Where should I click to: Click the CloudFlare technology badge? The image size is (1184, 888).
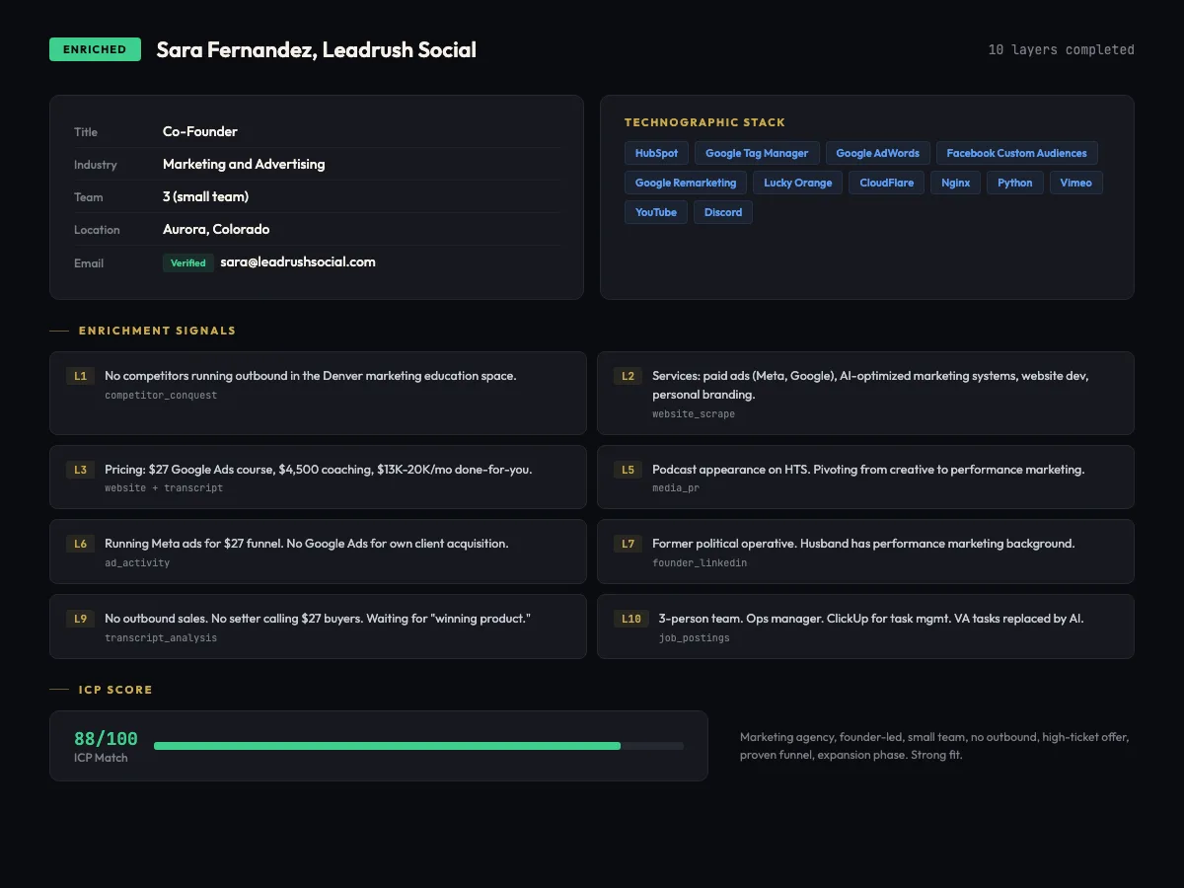(885, 183)
